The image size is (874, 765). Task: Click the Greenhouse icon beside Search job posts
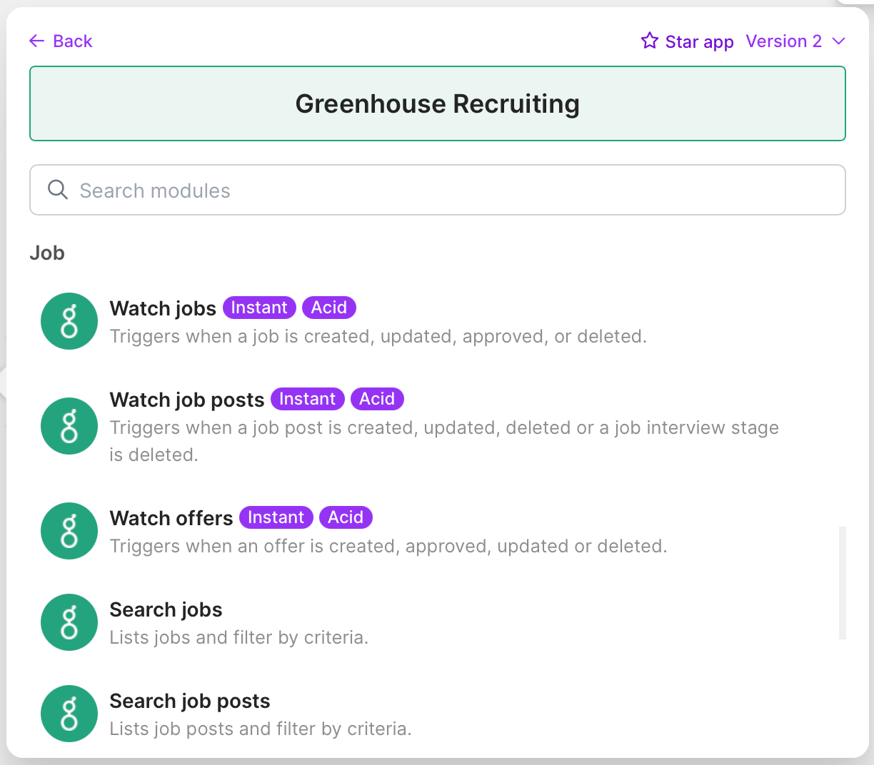pyautogui.click(x=69, y=714)
